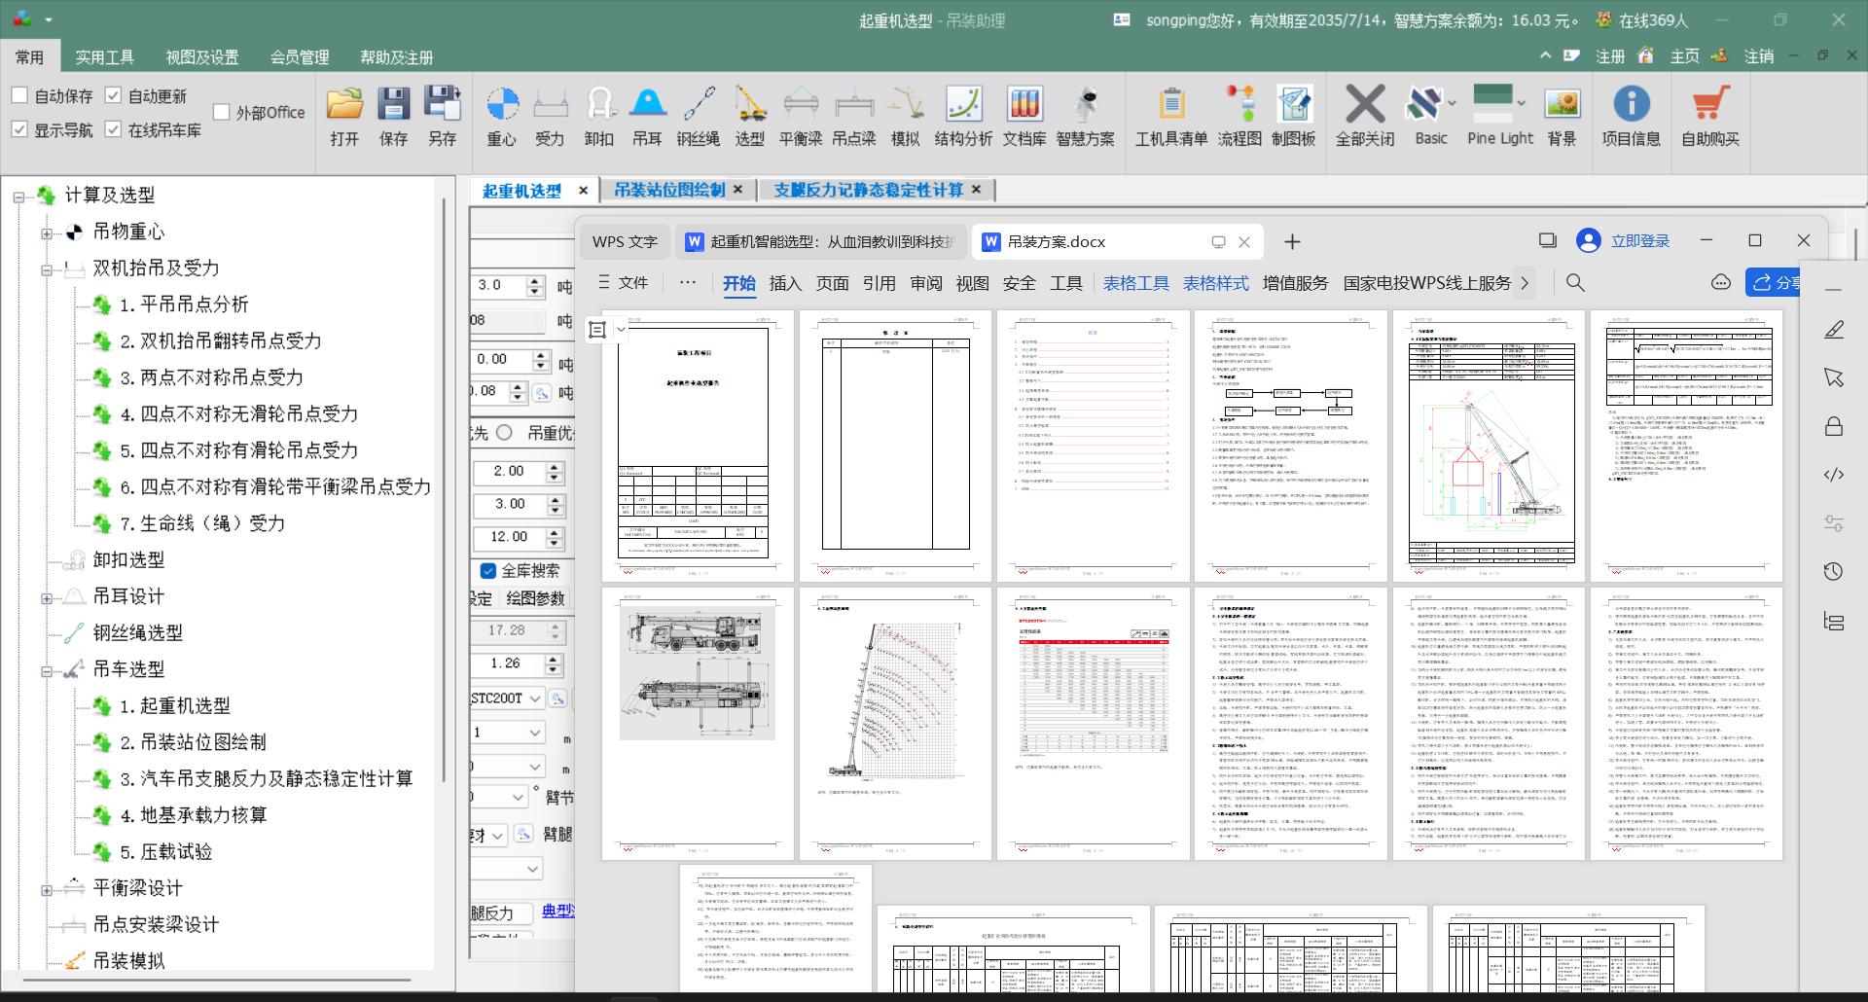Switch to 实用工具 menu tab
1868x1002 pixels.
click(x=105, y=57)
